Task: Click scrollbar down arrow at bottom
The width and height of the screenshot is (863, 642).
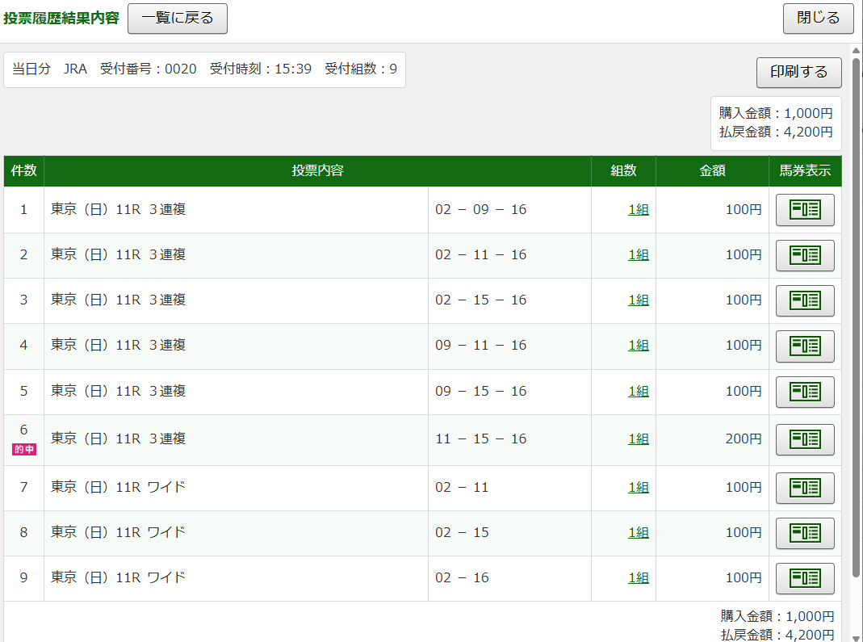Action: (856, 638)
